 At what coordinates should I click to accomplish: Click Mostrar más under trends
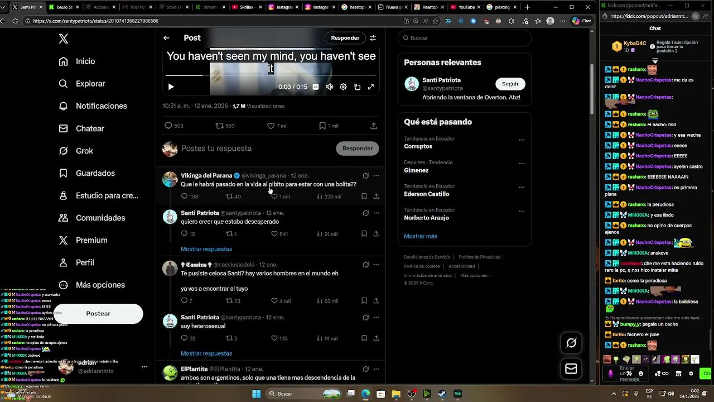[421, 236]
